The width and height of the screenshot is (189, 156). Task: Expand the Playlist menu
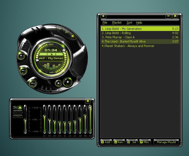pyautogui.click(x=117, y=23)
